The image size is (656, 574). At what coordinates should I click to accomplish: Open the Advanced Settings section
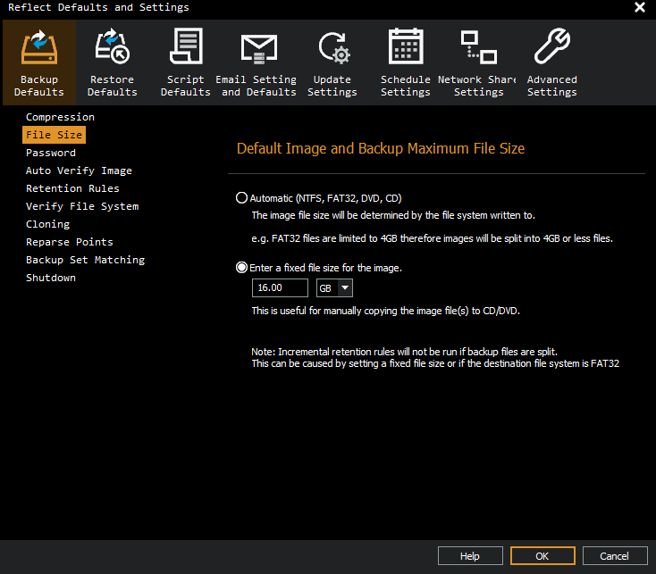(x=551, y=62)
